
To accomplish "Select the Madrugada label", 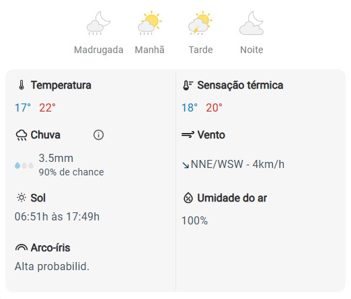I will click(99, 50).
